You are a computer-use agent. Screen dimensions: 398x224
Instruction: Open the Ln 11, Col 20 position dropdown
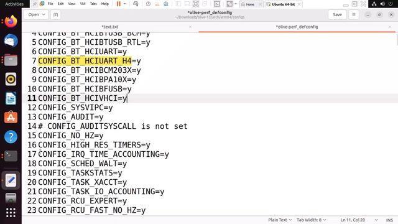click(359, 220)
